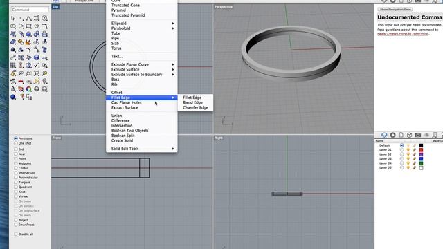443x249 pixels.
Task: Choose Fillet Edge in the flyout submenu
Action: [192, 98]
